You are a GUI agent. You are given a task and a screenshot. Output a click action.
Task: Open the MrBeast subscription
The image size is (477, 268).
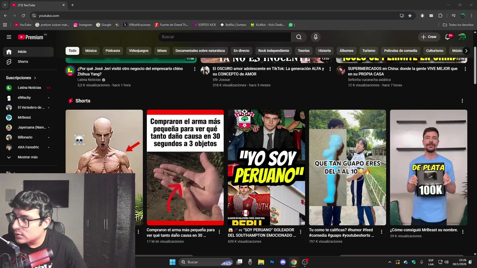click(x=28, y=117)
